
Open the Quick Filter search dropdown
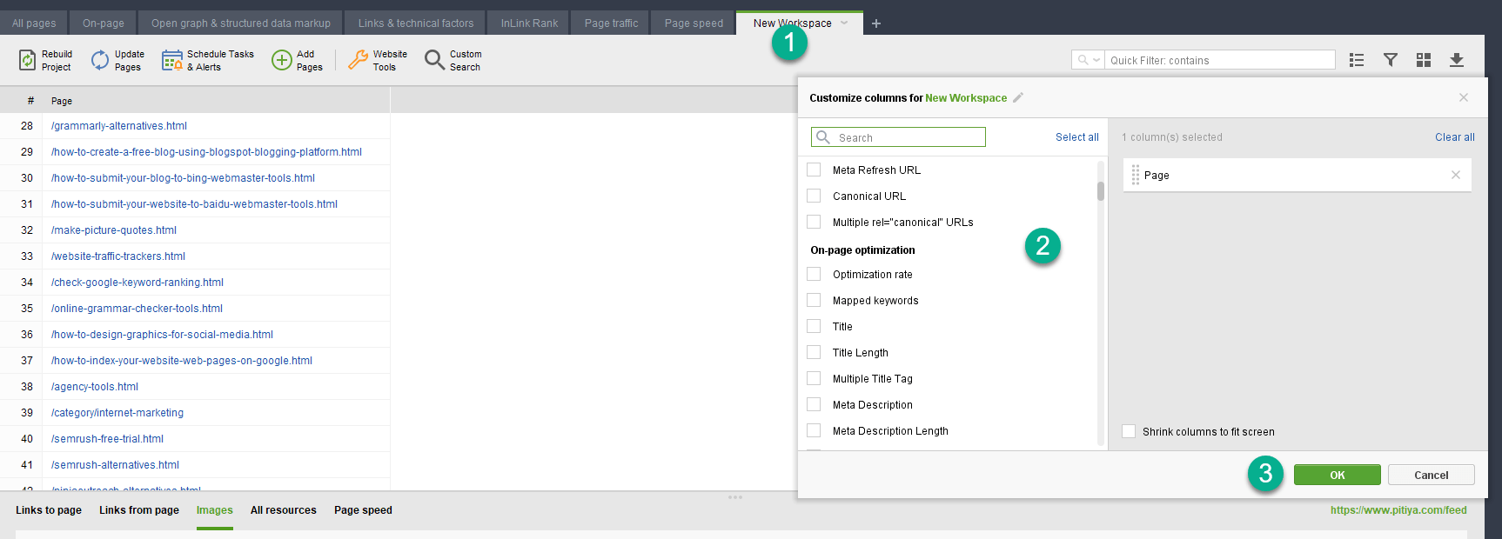pos(1089,60)
